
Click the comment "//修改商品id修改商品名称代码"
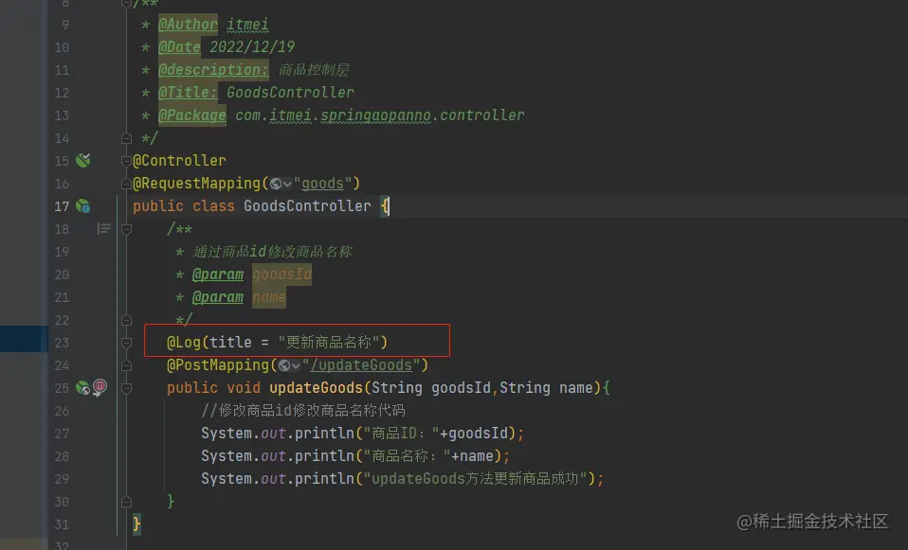pyautogui.click(x=303, y=411)
